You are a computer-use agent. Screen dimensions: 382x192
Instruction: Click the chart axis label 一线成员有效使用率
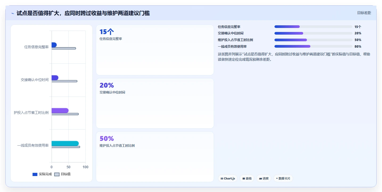coord(33,145)
